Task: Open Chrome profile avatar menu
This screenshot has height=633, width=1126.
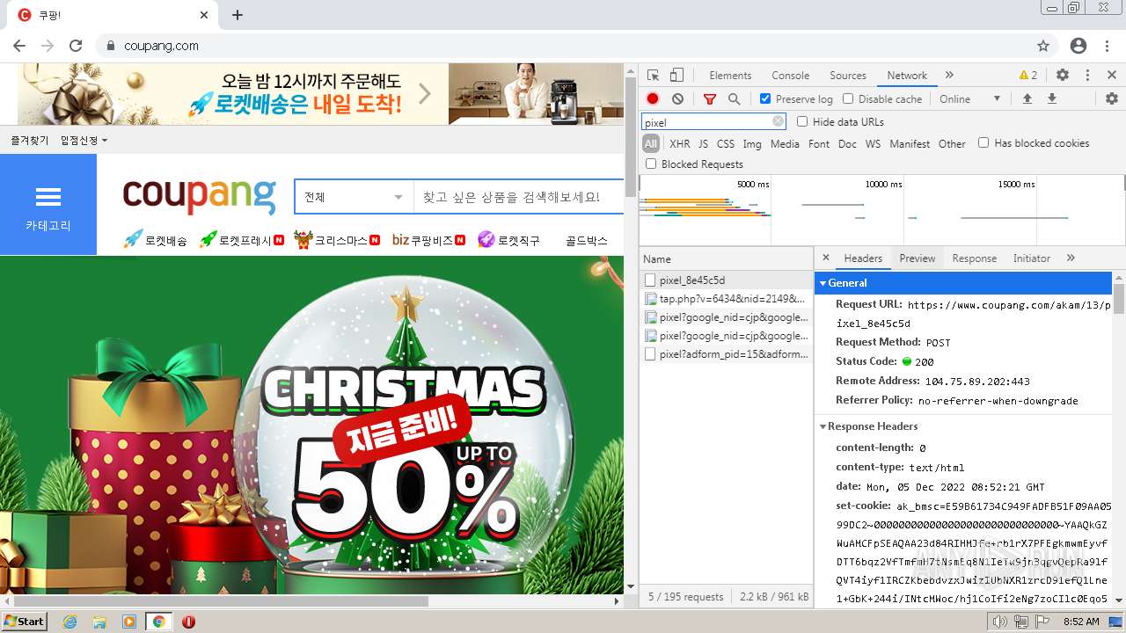Action: [1078, 46]
